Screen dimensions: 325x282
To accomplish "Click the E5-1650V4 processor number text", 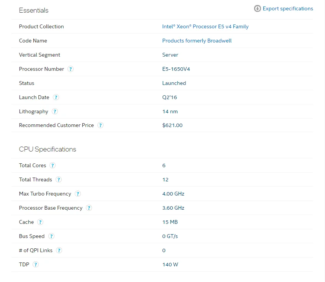I will click(176, 69).
